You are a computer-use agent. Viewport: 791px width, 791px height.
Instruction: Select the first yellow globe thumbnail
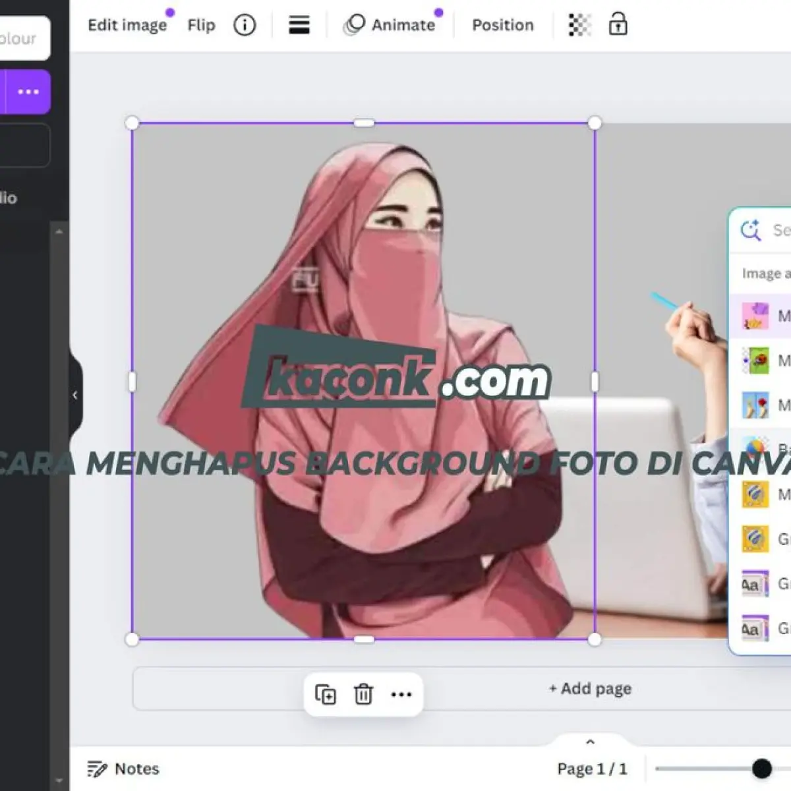coord(755,494)
